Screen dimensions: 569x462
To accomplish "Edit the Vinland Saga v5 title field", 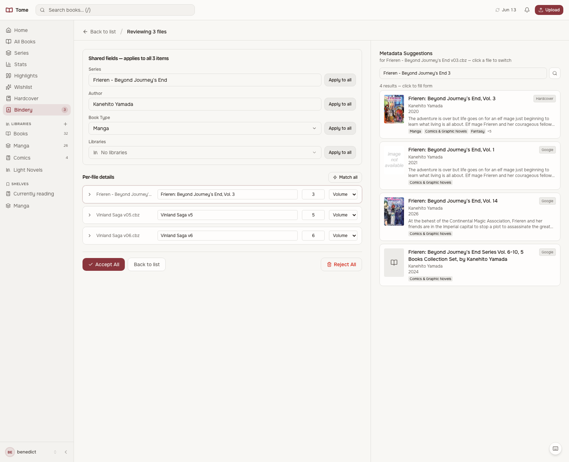I will tap(228, 215).
